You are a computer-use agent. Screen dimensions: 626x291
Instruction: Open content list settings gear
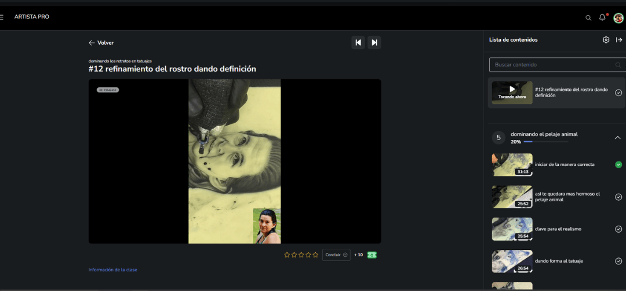(606, 40)
